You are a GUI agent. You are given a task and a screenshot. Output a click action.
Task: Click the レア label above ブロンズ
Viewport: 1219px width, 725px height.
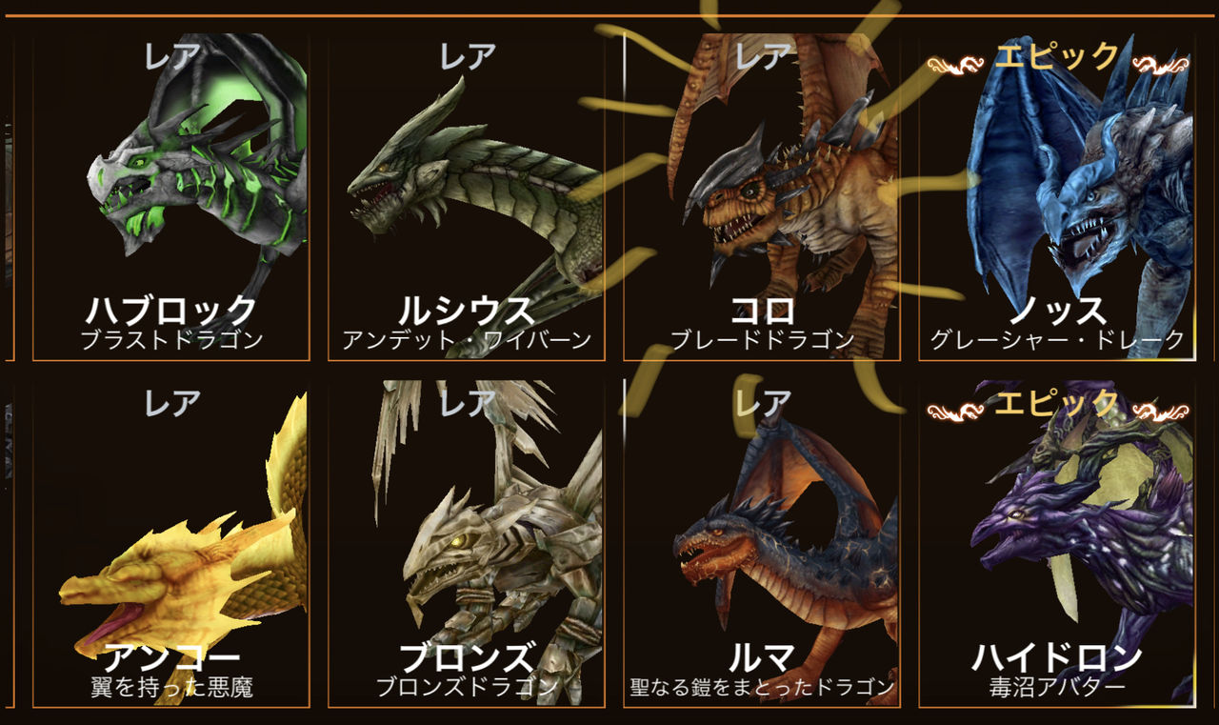pos(468,404)
